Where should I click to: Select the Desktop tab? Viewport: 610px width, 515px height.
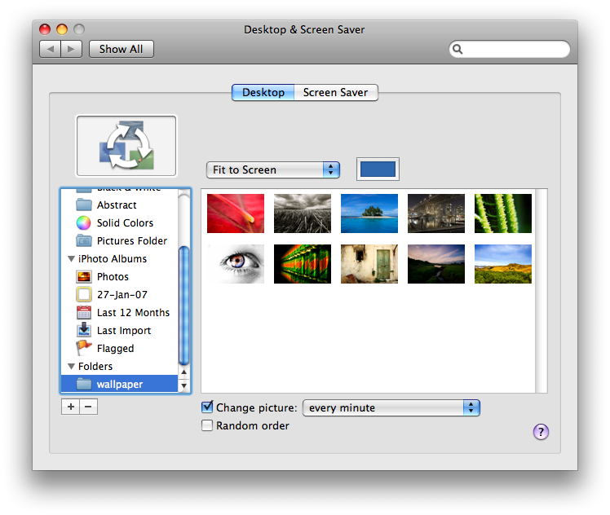263,92
